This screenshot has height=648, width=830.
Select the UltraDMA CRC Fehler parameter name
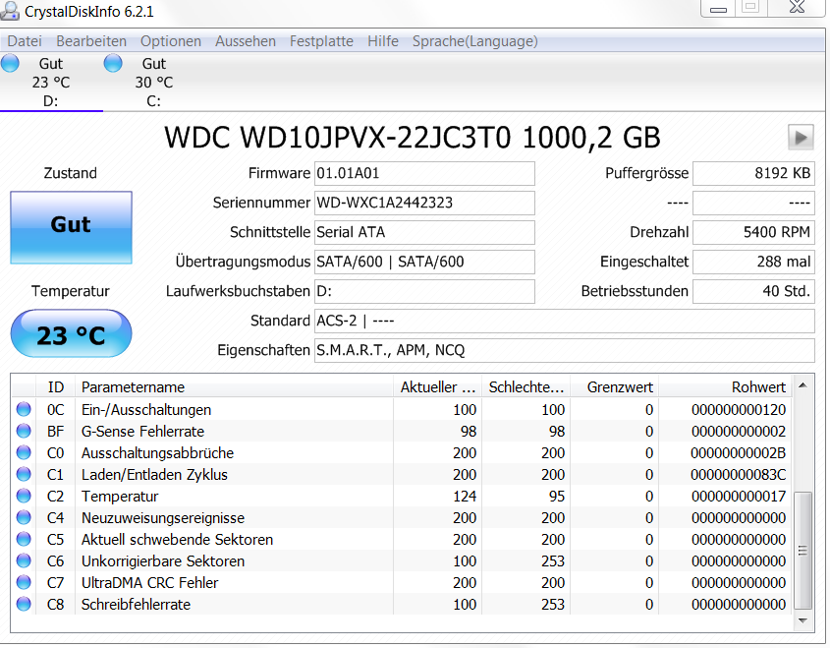pyautogui.click(x=149, y=583)
